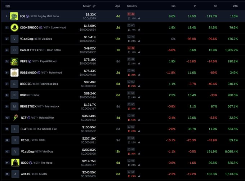The height and width of the screenshot is (181, 245).
Task: Click the verified badge next to ROBINHOOD
Action: [39, 73]
